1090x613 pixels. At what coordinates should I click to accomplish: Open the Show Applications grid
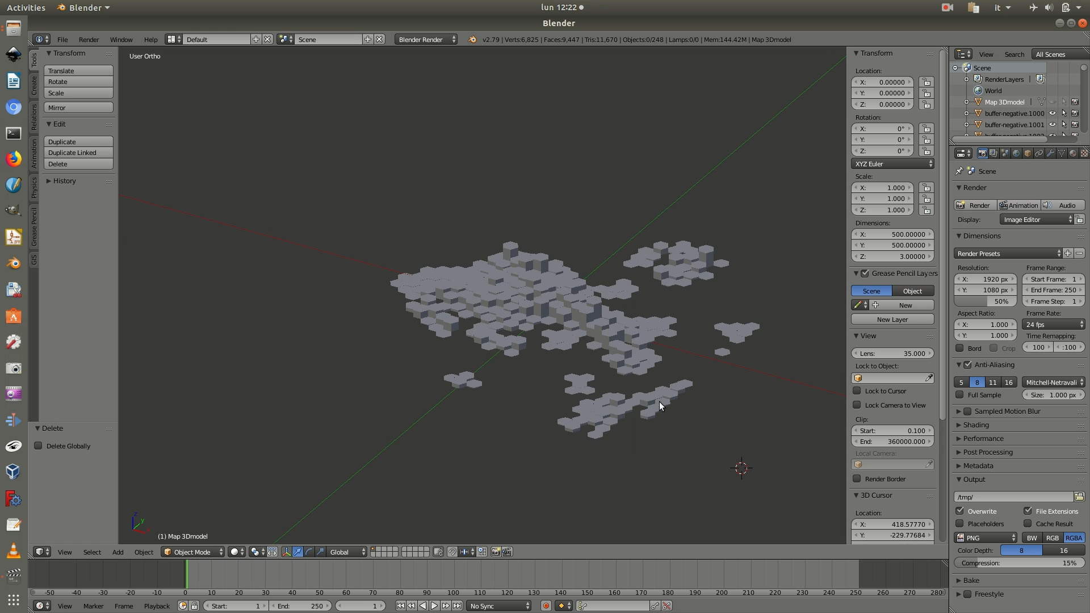14,599
